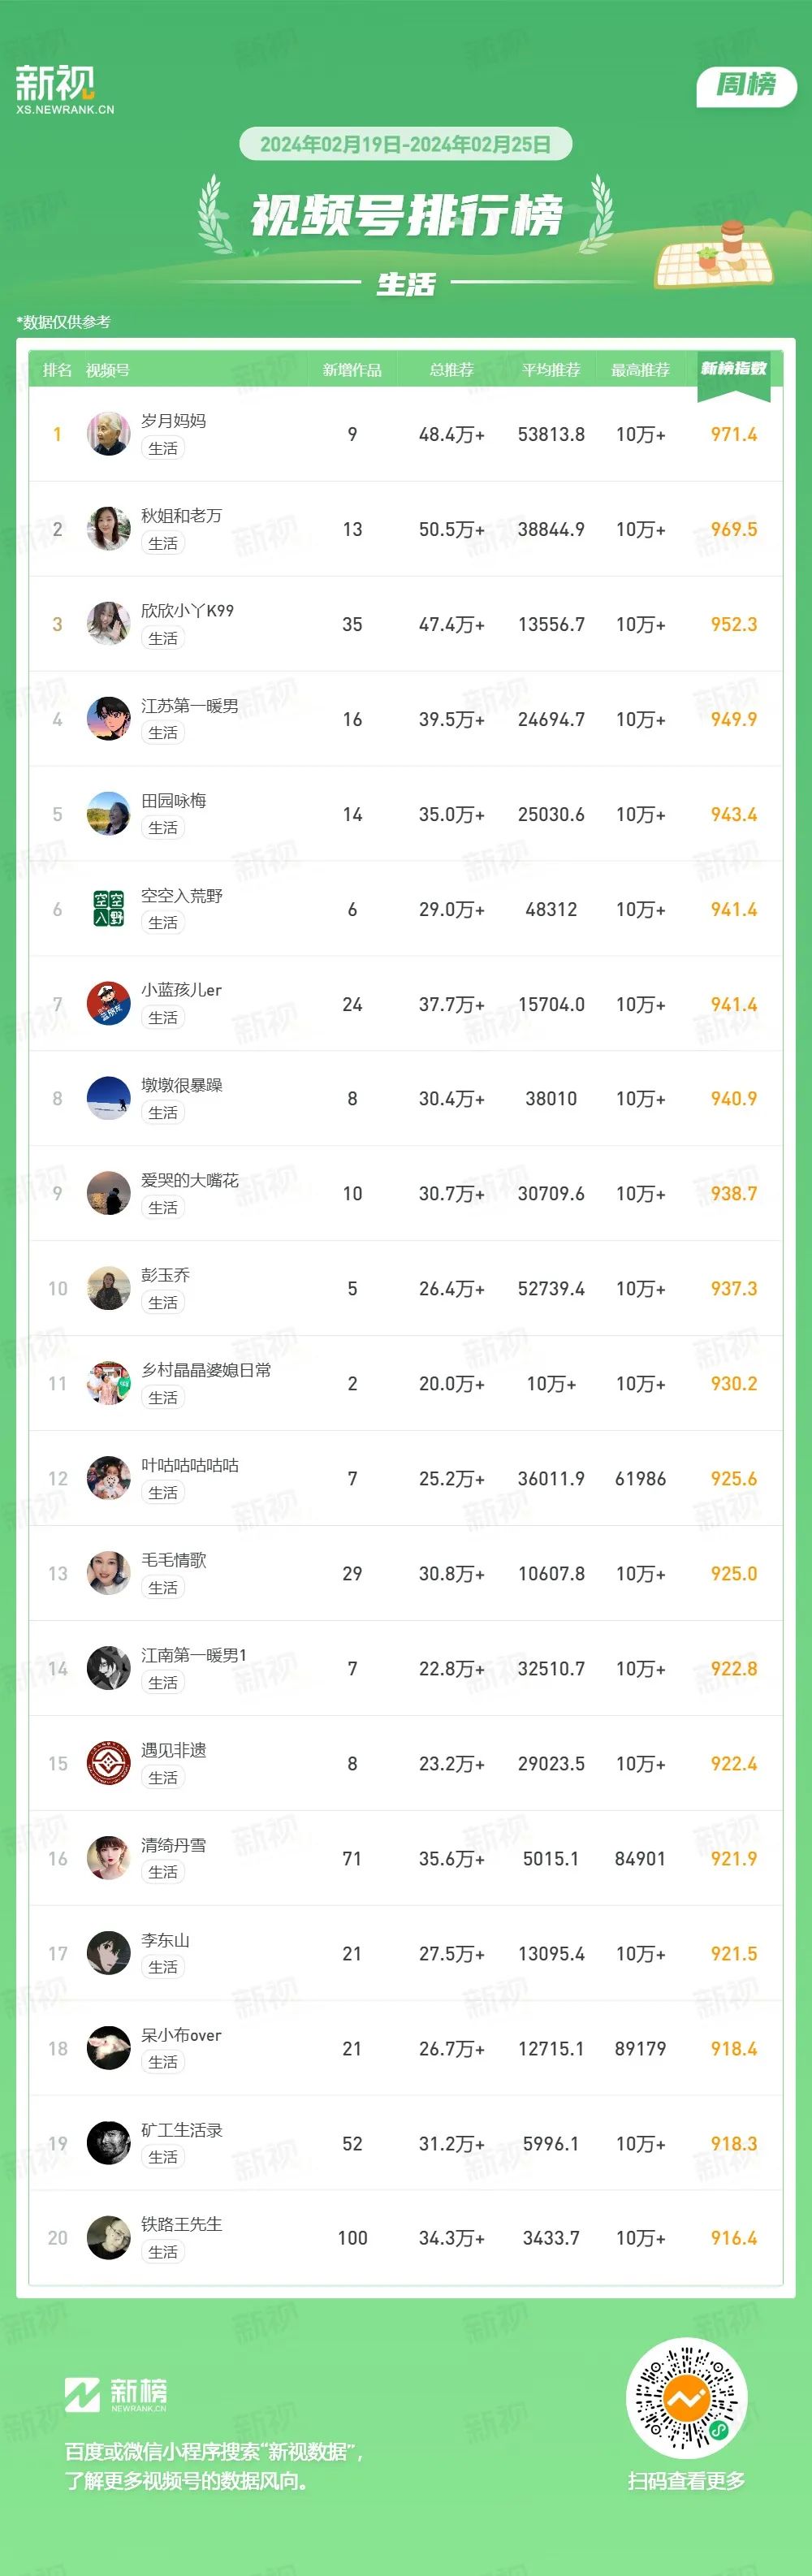Click the 空空入荒野 green avatar icon
Screen dimensions: 812x2576
[108, 909]
